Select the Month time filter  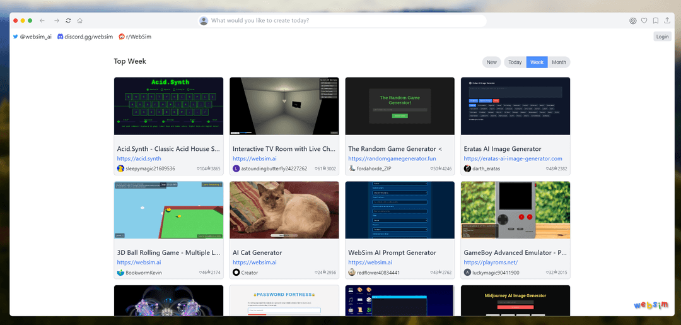click(559, 62)
